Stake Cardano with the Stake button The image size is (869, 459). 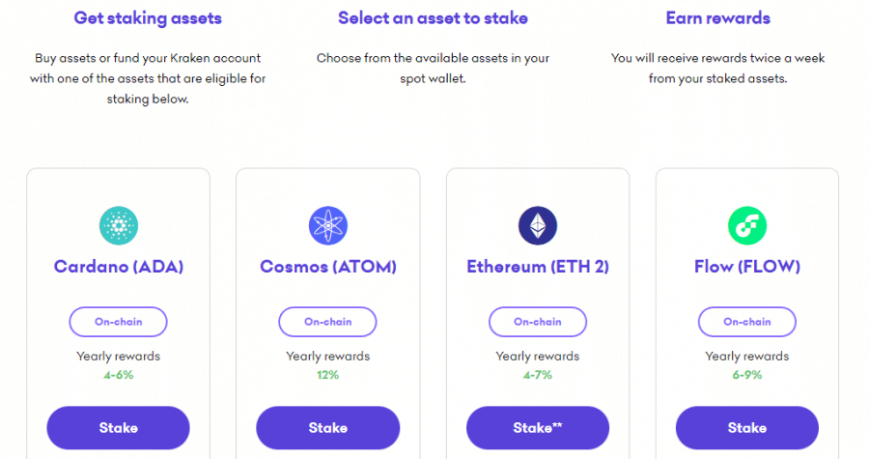point(118,427)
